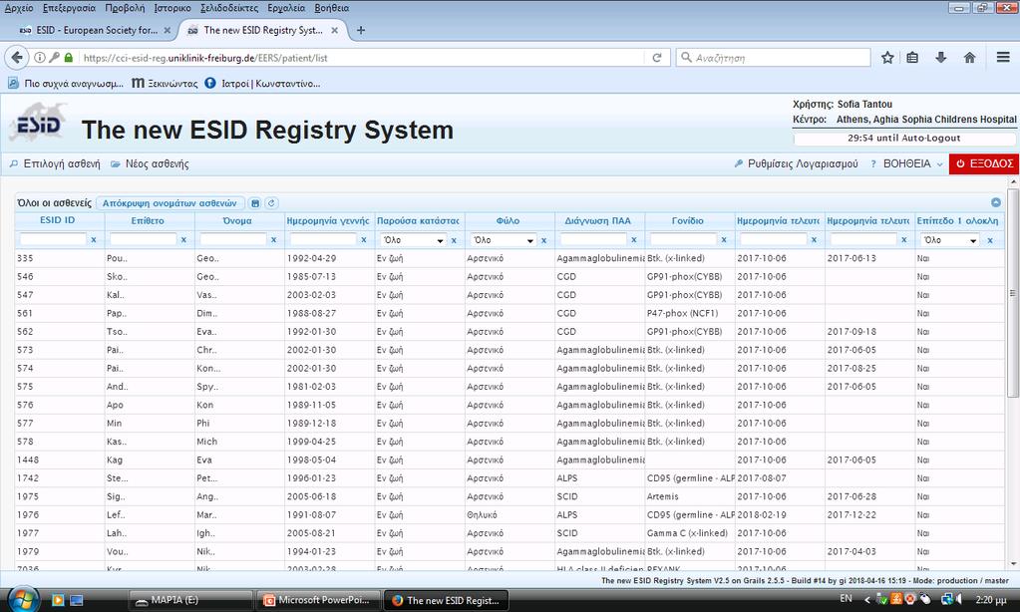
Task: Open the Προβολή menu
Action: (x=125, y=8)
